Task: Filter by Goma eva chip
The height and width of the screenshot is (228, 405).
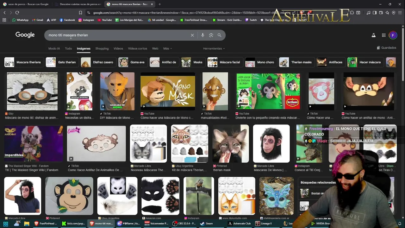Action: [x=132, y=62]
